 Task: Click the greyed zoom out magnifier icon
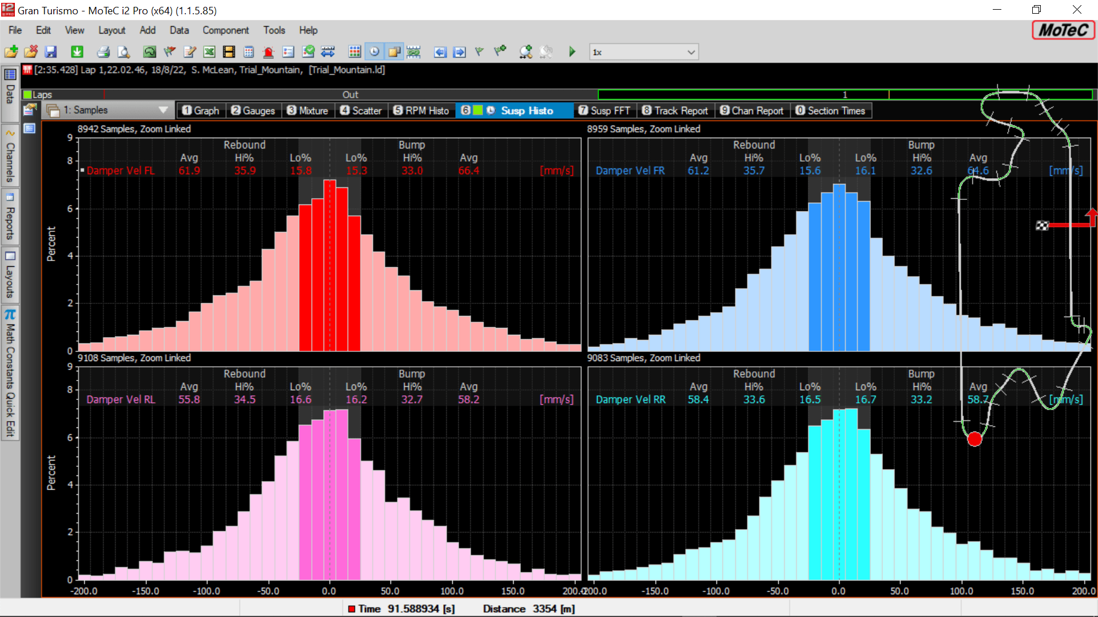[x=546, y=52]
